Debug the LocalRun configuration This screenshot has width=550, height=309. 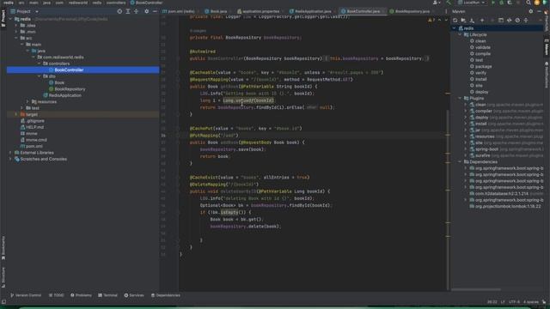501,3
